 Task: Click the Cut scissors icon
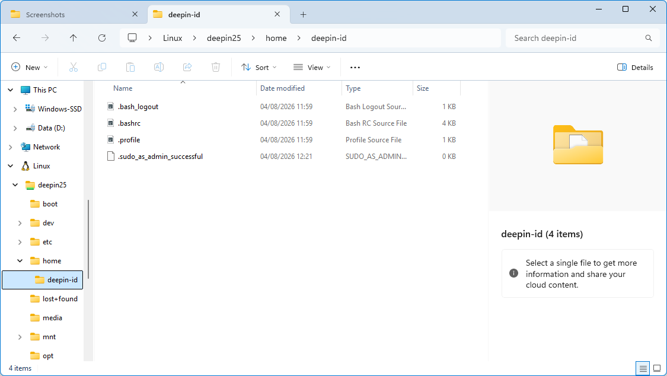pos(73,67)
